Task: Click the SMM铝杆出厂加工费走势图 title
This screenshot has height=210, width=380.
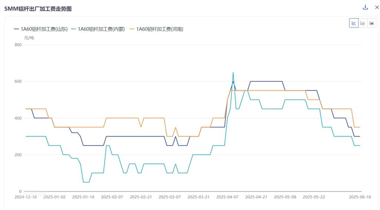Action: [38, 9]
